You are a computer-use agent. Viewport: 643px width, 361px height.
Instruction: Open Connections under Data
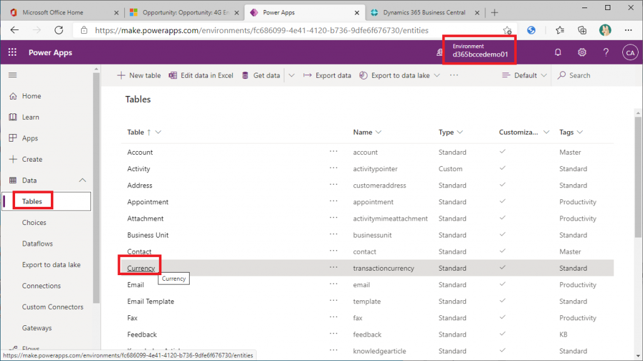41,286
